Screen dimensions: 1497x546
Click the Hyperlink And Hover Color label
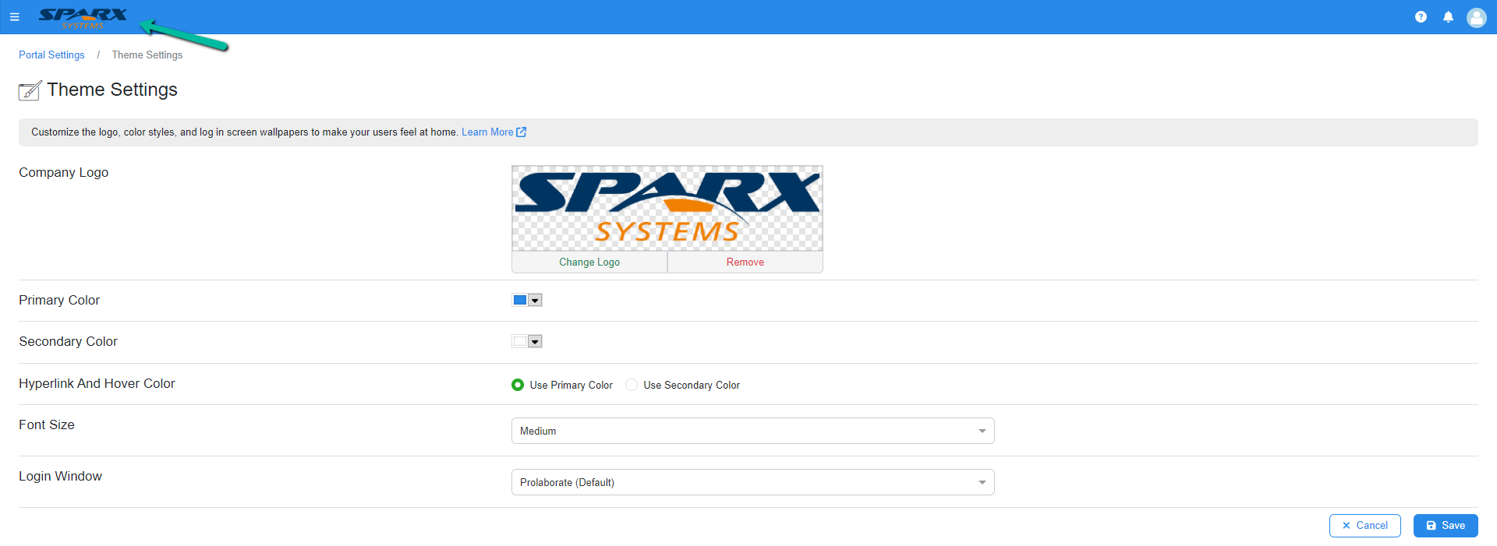pos(97,384)
